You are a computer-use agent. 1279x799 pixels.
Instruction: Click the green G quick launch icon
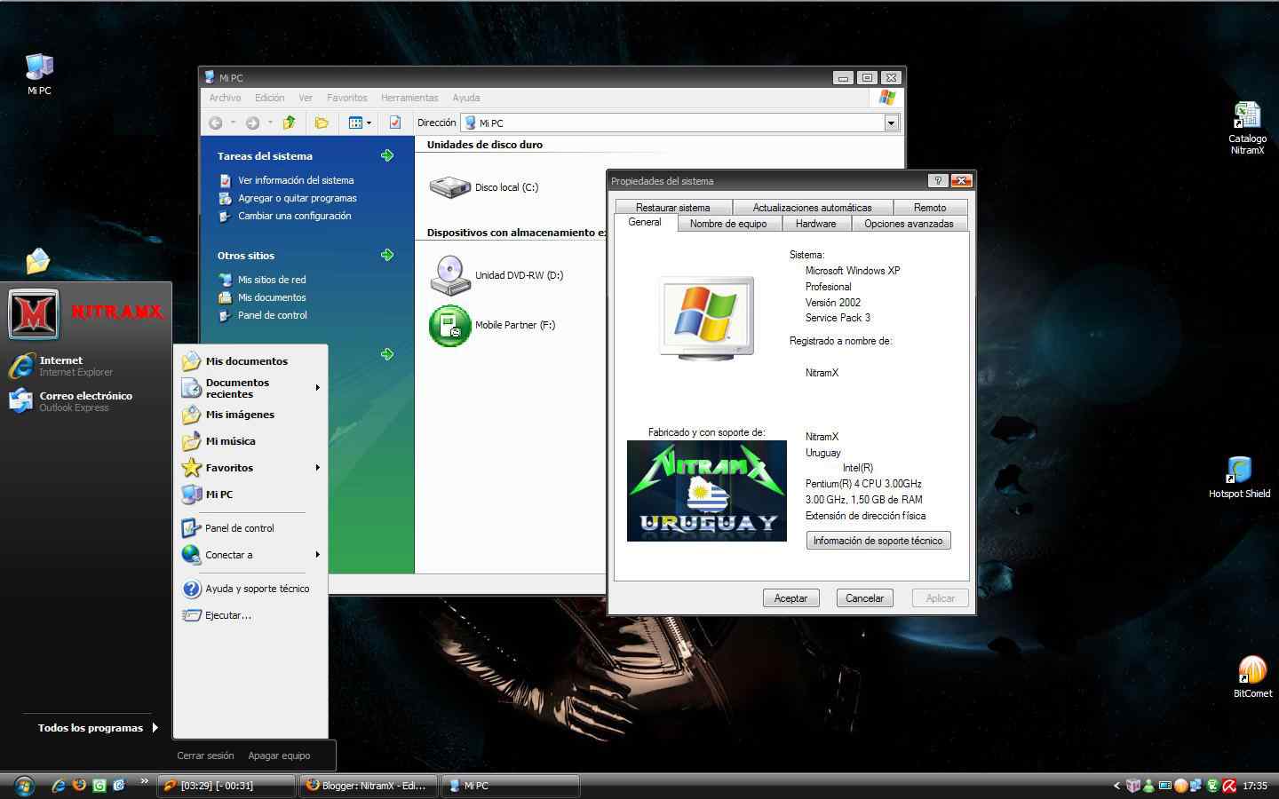pyautogui.click(x=99, y=786)
